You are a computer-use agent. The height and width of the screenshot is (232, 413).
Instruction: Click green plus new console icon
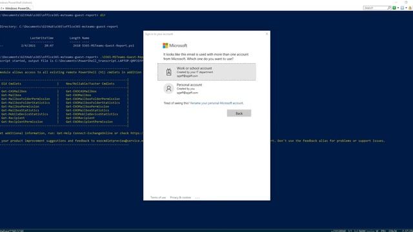pyautogui.click(x=394, y=8)
